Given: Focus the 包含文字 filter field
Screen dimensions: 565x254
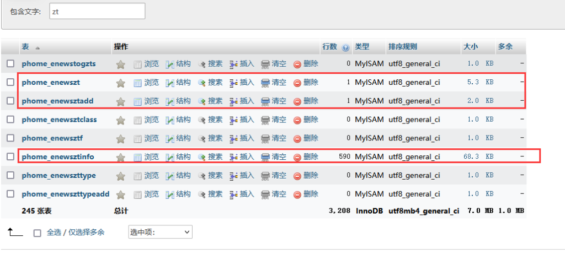Looking at the screenshot, I should click(x=97, y=11).
